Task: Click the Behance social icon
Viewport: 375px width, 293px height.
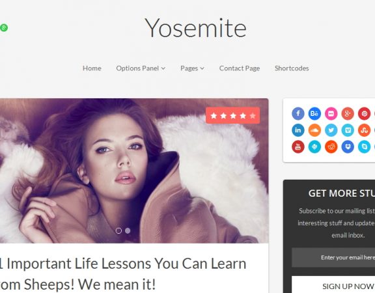Action: [314, 113]
